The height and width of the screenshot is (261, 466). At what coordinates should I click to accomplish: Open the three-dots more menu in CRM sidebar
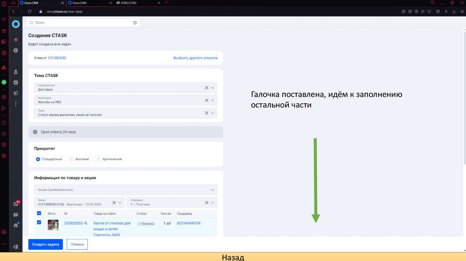pyautogui.click(x=16, y=104)
